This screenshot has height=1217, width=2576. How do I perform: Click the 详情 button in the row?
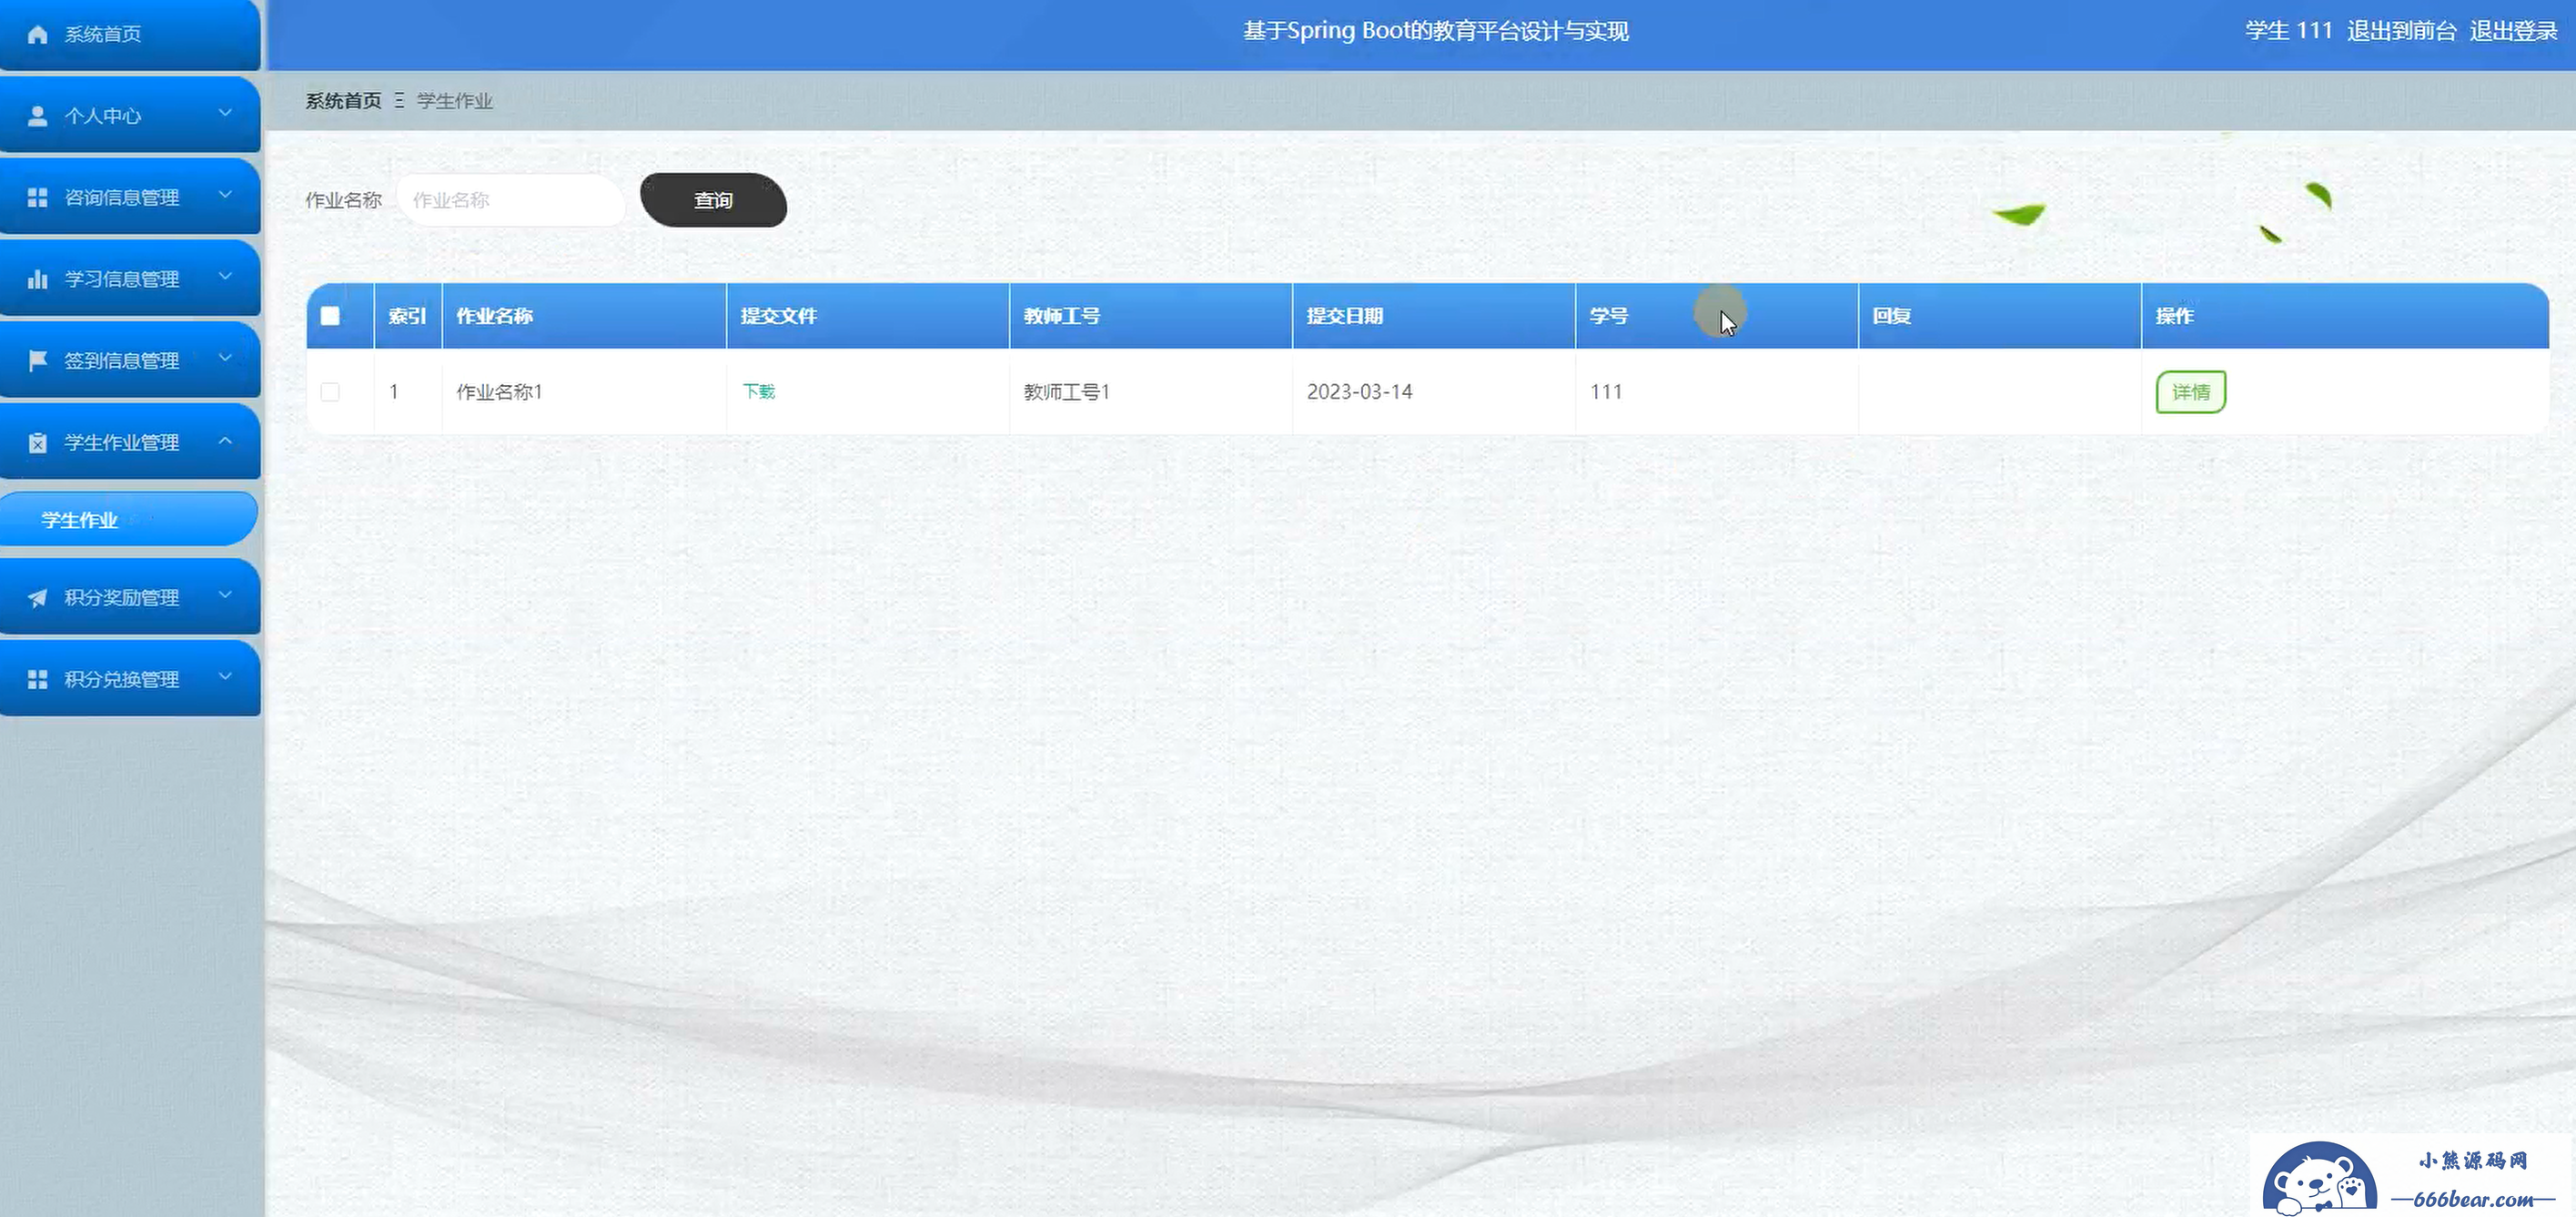(2191, 392)
